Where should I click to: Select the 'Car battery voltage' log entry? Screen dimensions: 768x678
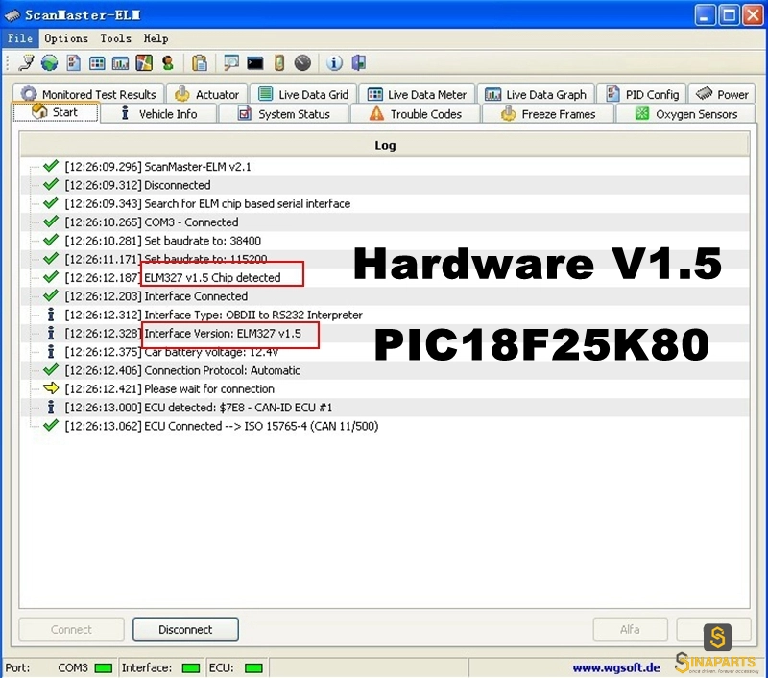(385, 352)
